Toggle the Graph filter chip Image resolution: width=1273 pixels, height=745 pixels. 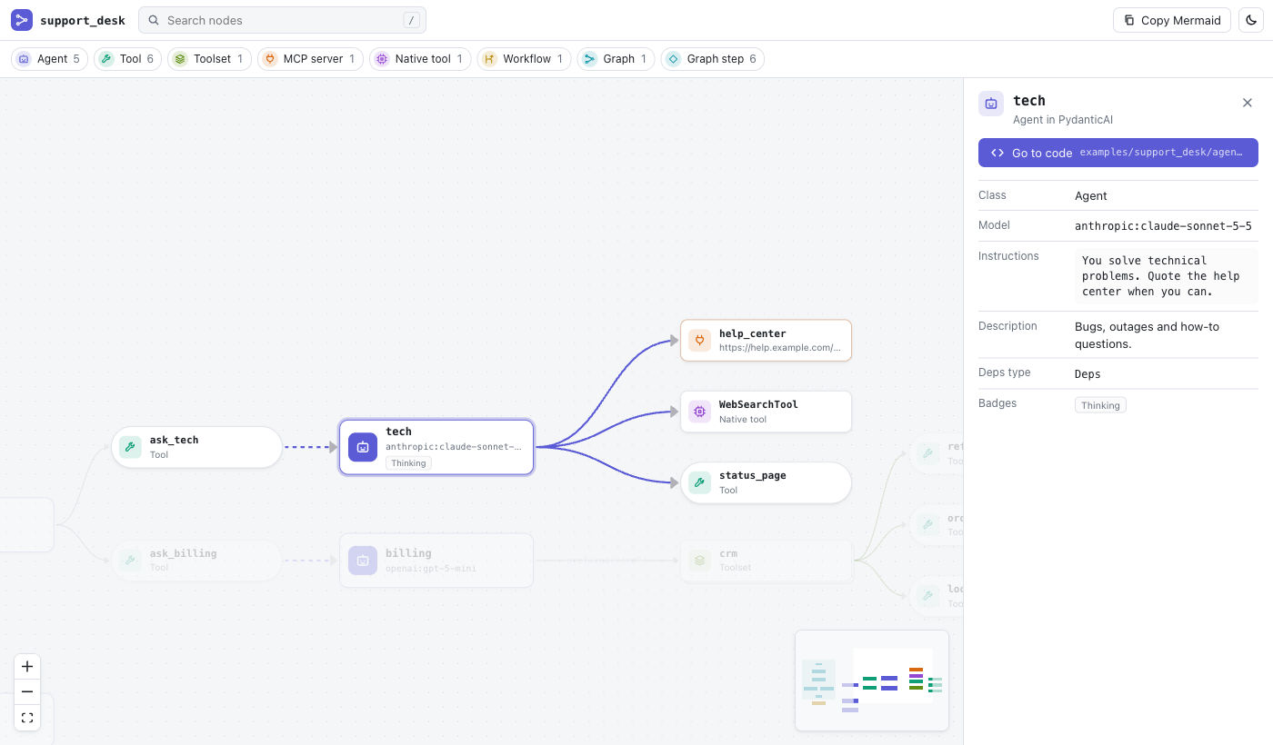click(616, 59)
